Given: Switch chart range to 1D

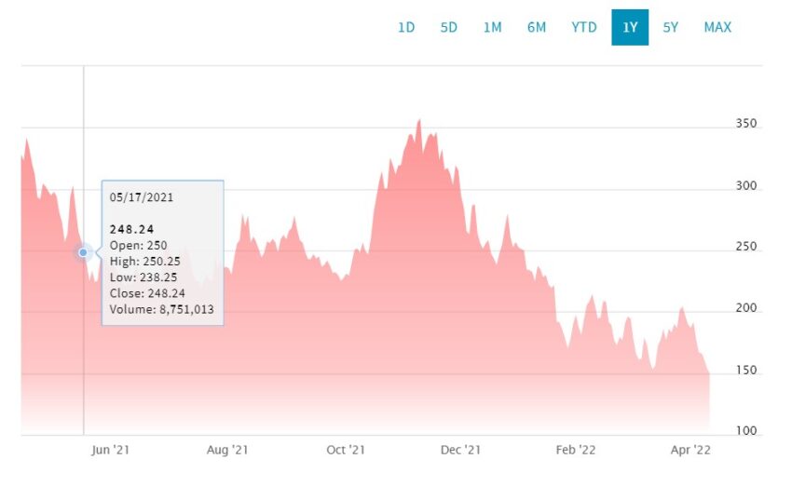Looking at the screenshot, I should 406,27.
